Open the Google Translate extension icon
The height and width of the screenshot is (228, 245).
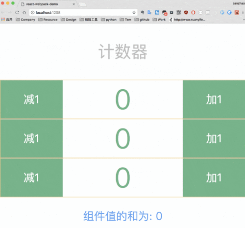coord(149,12)
